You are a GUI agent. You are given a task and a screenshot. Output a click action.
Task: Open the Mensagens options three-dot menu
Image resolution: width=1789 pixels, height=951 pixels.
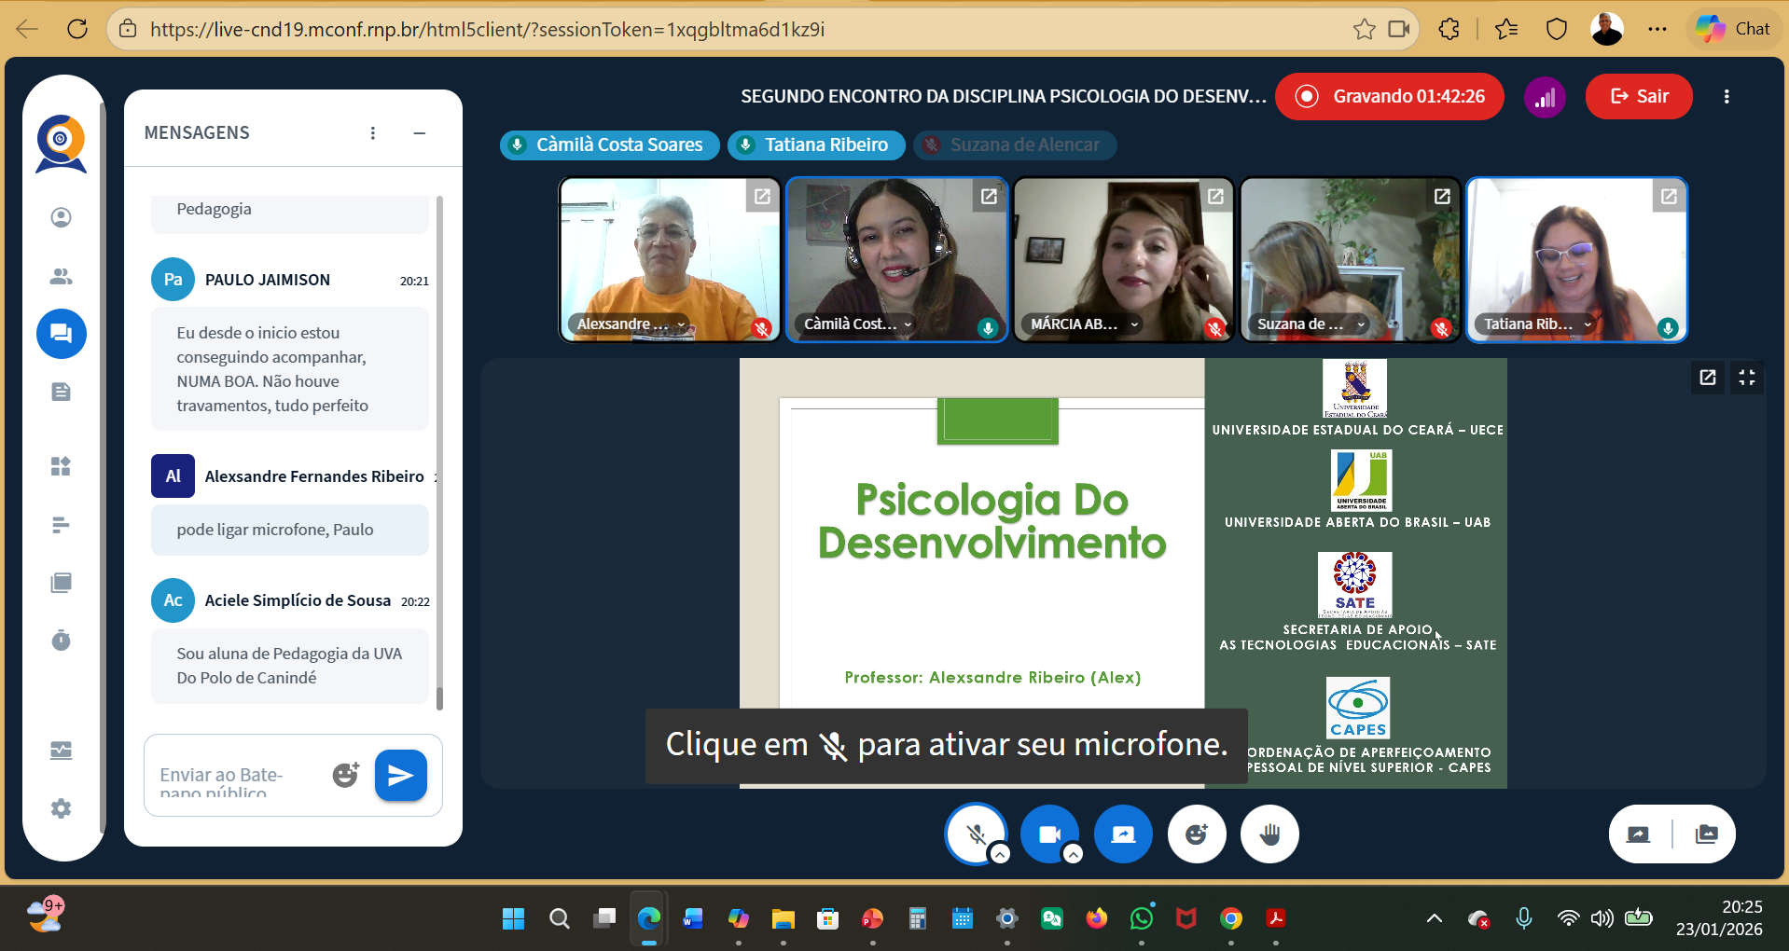pos(373,133)
